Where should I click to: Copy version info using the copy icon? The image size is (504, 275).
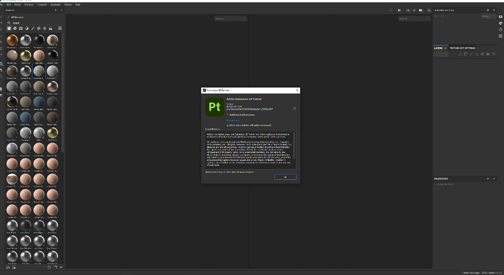click(294, 109)
